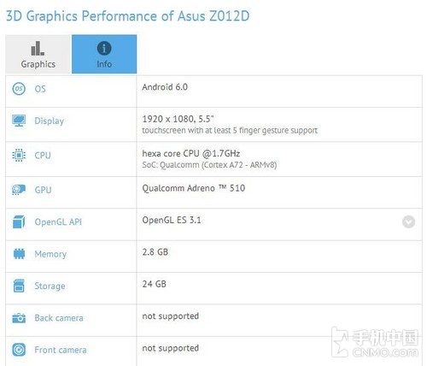Click the hexa core CPU @1.7GHz text
This screenshot has width=427, height=366.
pos(191,154)
